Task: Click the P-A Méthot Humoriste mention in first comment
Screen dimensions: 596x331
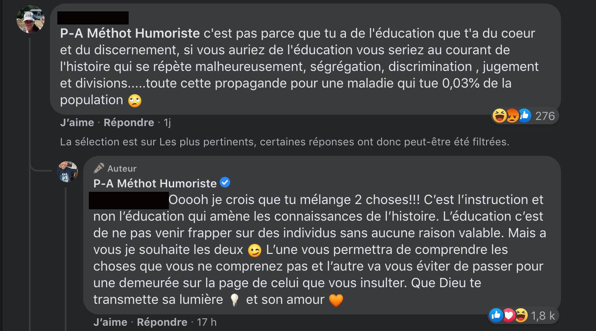Action: pos(130,33)
